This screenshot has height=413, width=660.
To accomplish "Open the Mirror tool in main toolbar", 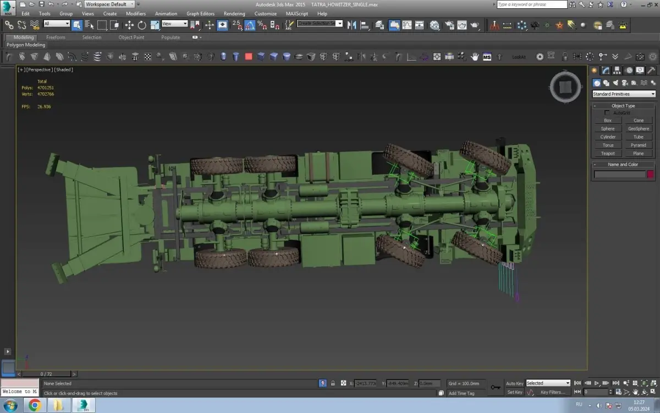I will [352, 25].
